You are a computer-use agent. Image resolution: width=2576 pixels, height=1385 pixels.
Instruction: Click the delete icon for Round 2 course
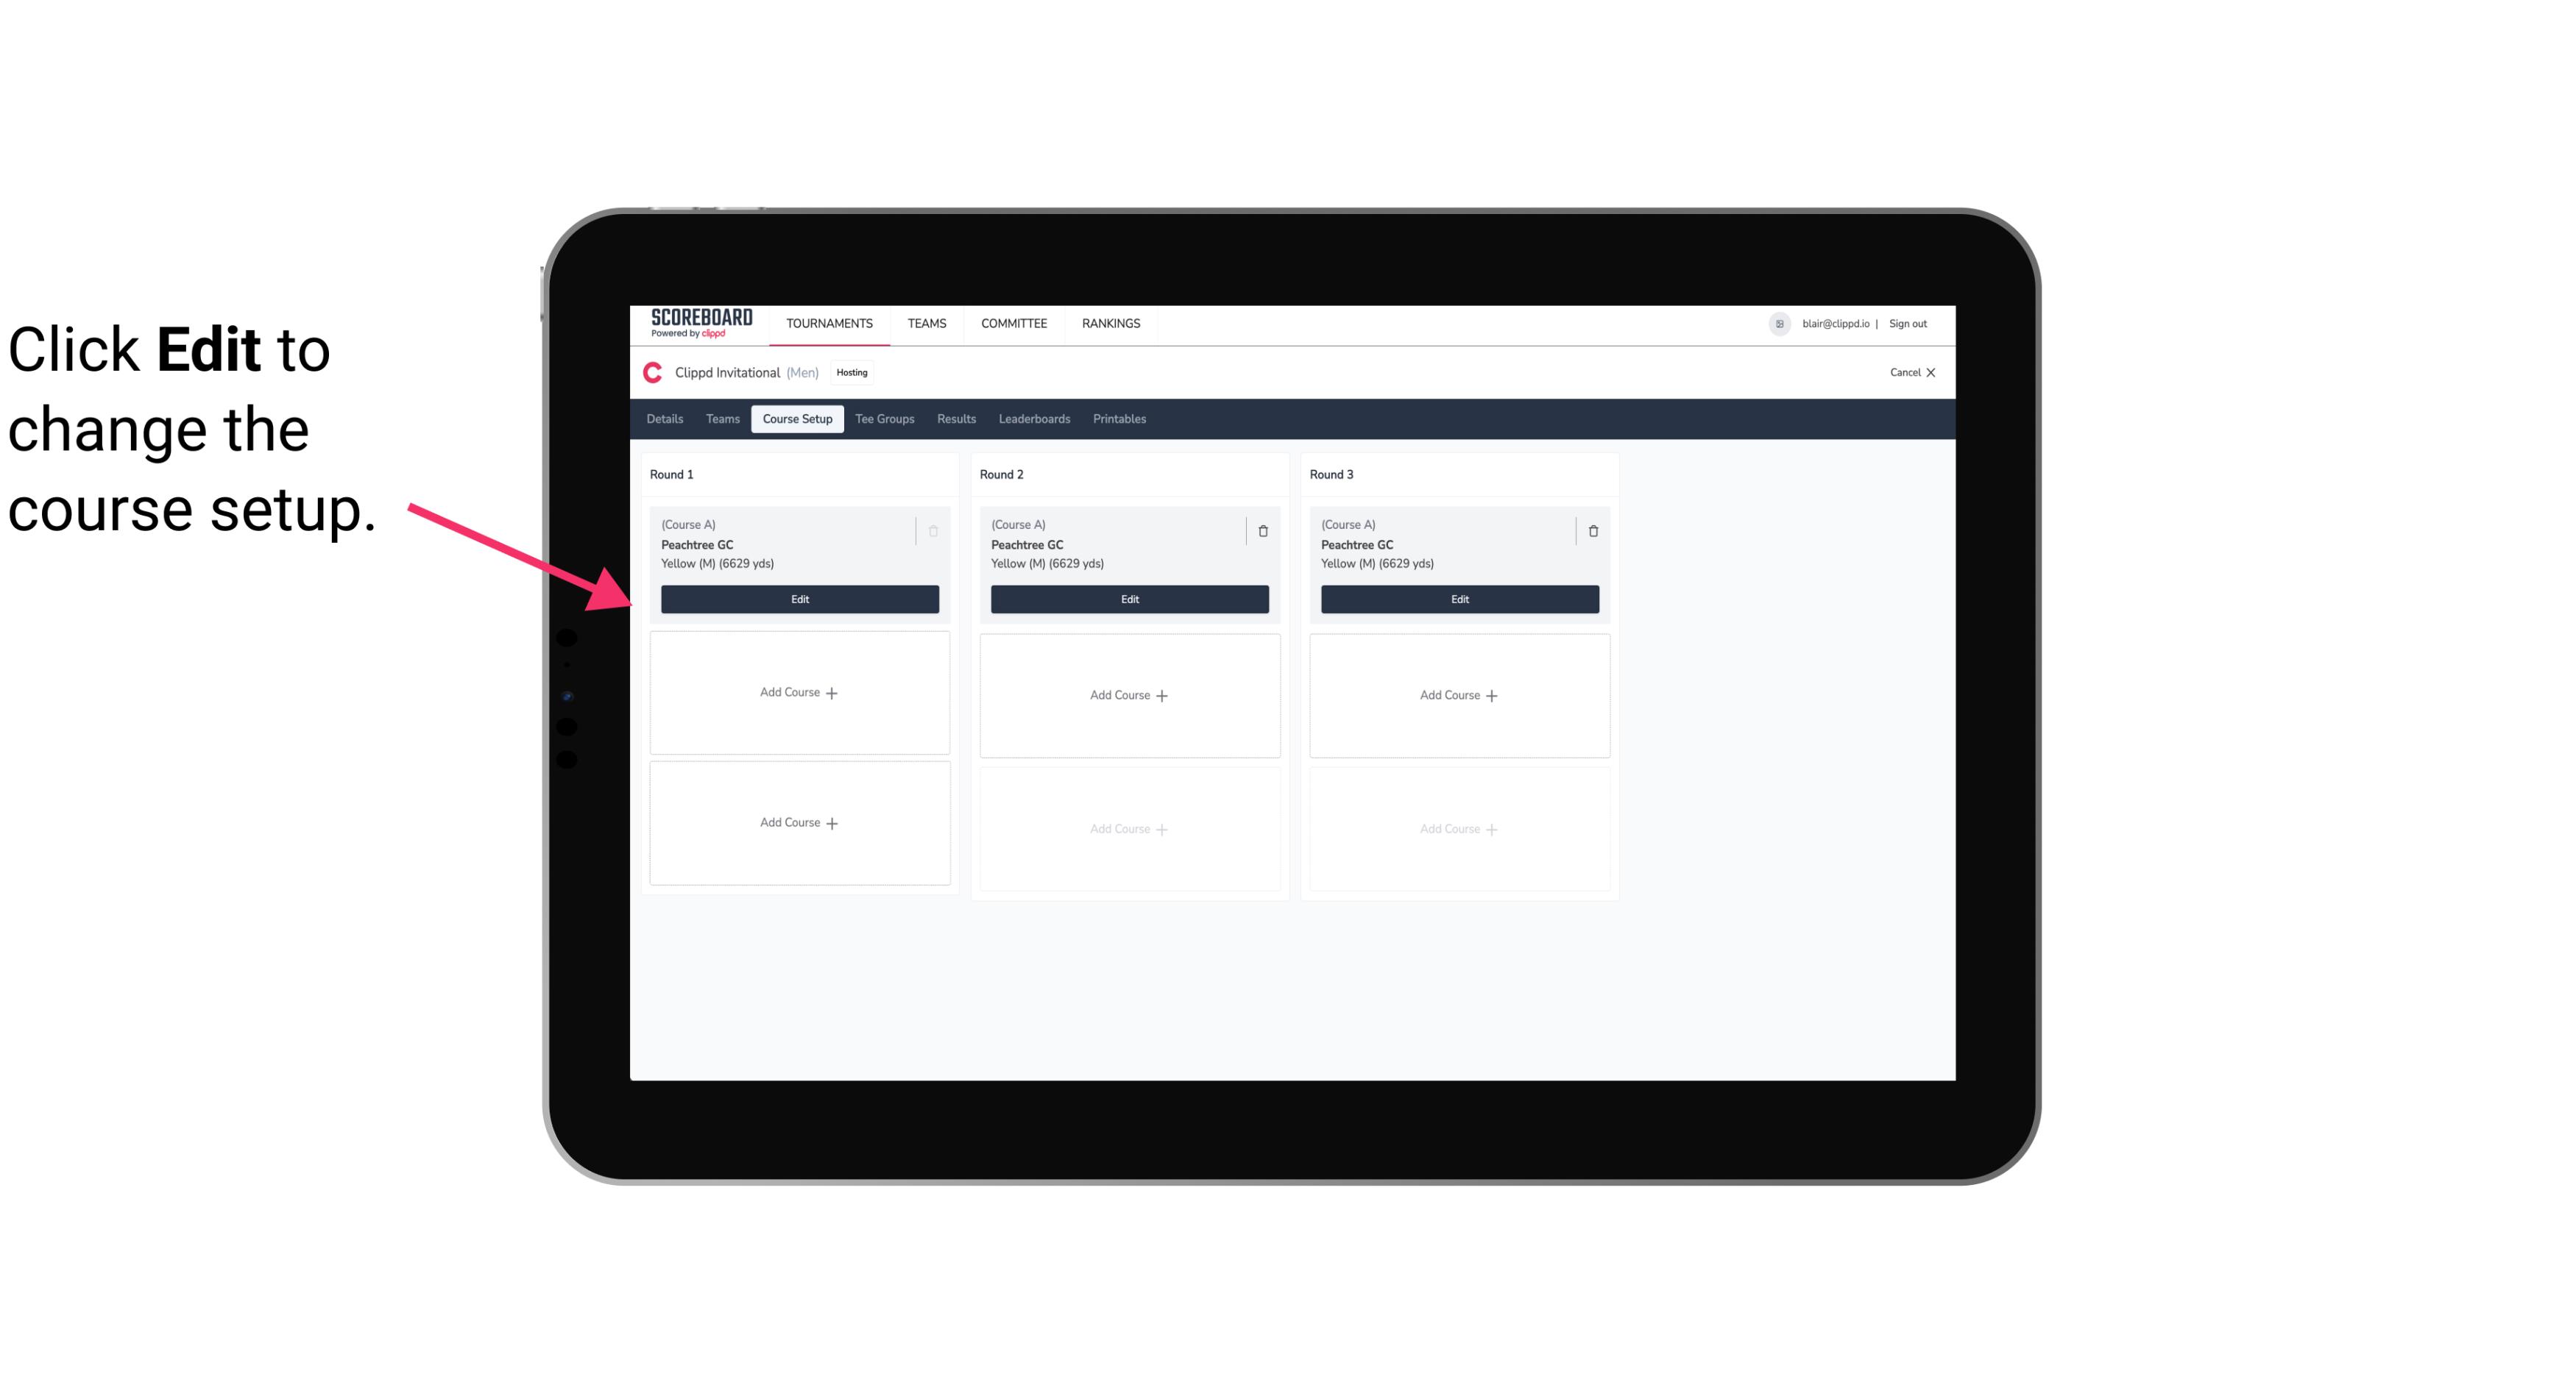click(x=1262, y=529)
